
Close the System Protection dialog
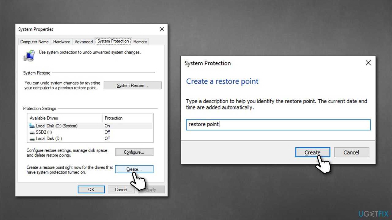tap(368, 63)
